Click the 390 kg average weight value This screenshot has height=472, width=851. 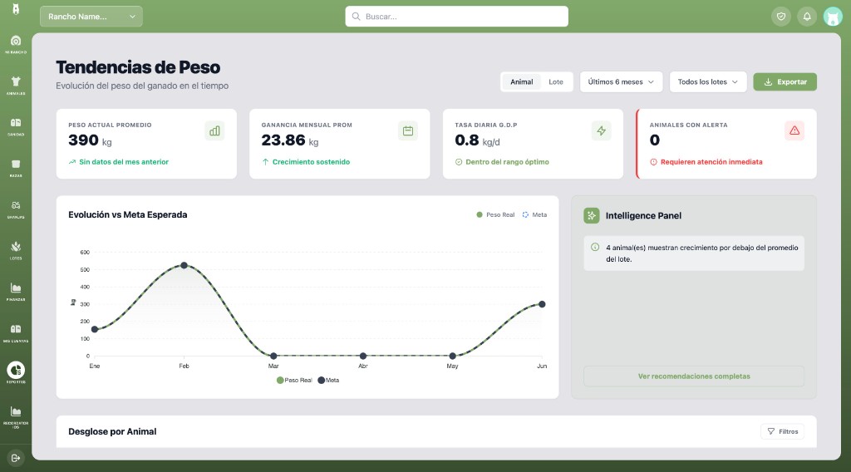[x=90, y=140]
